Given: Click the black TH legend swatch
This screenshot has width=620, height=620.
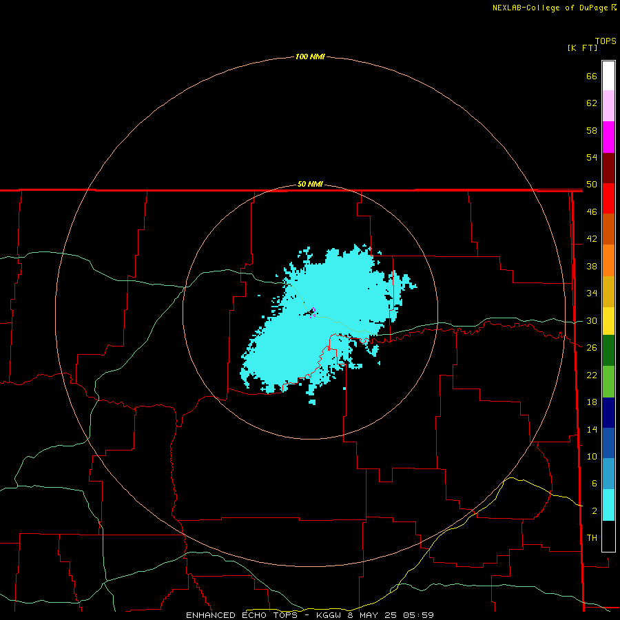Looking at the screenshot, I should [608, 536].
